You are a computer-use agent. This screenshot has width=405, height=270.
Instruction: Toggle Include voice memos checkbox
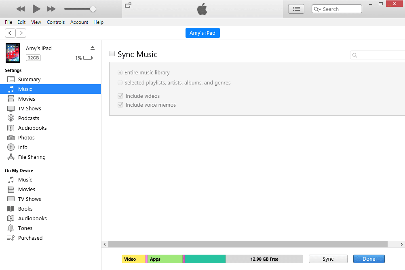[120, 105]
